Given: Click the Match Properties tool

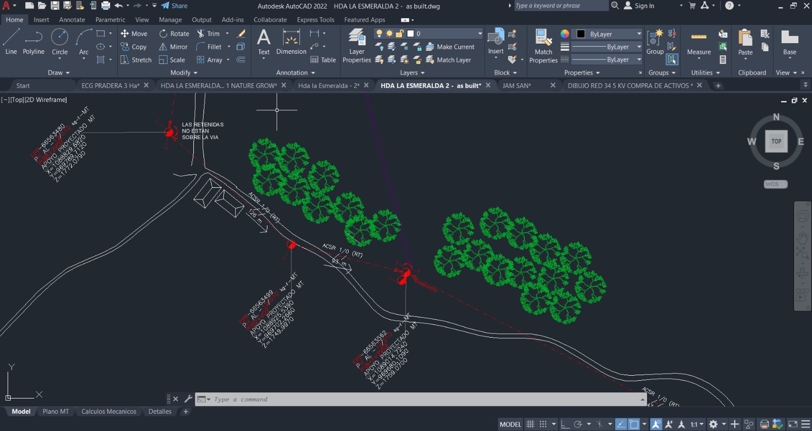Looking at the screenshot, I should click(x=543, y=46).
